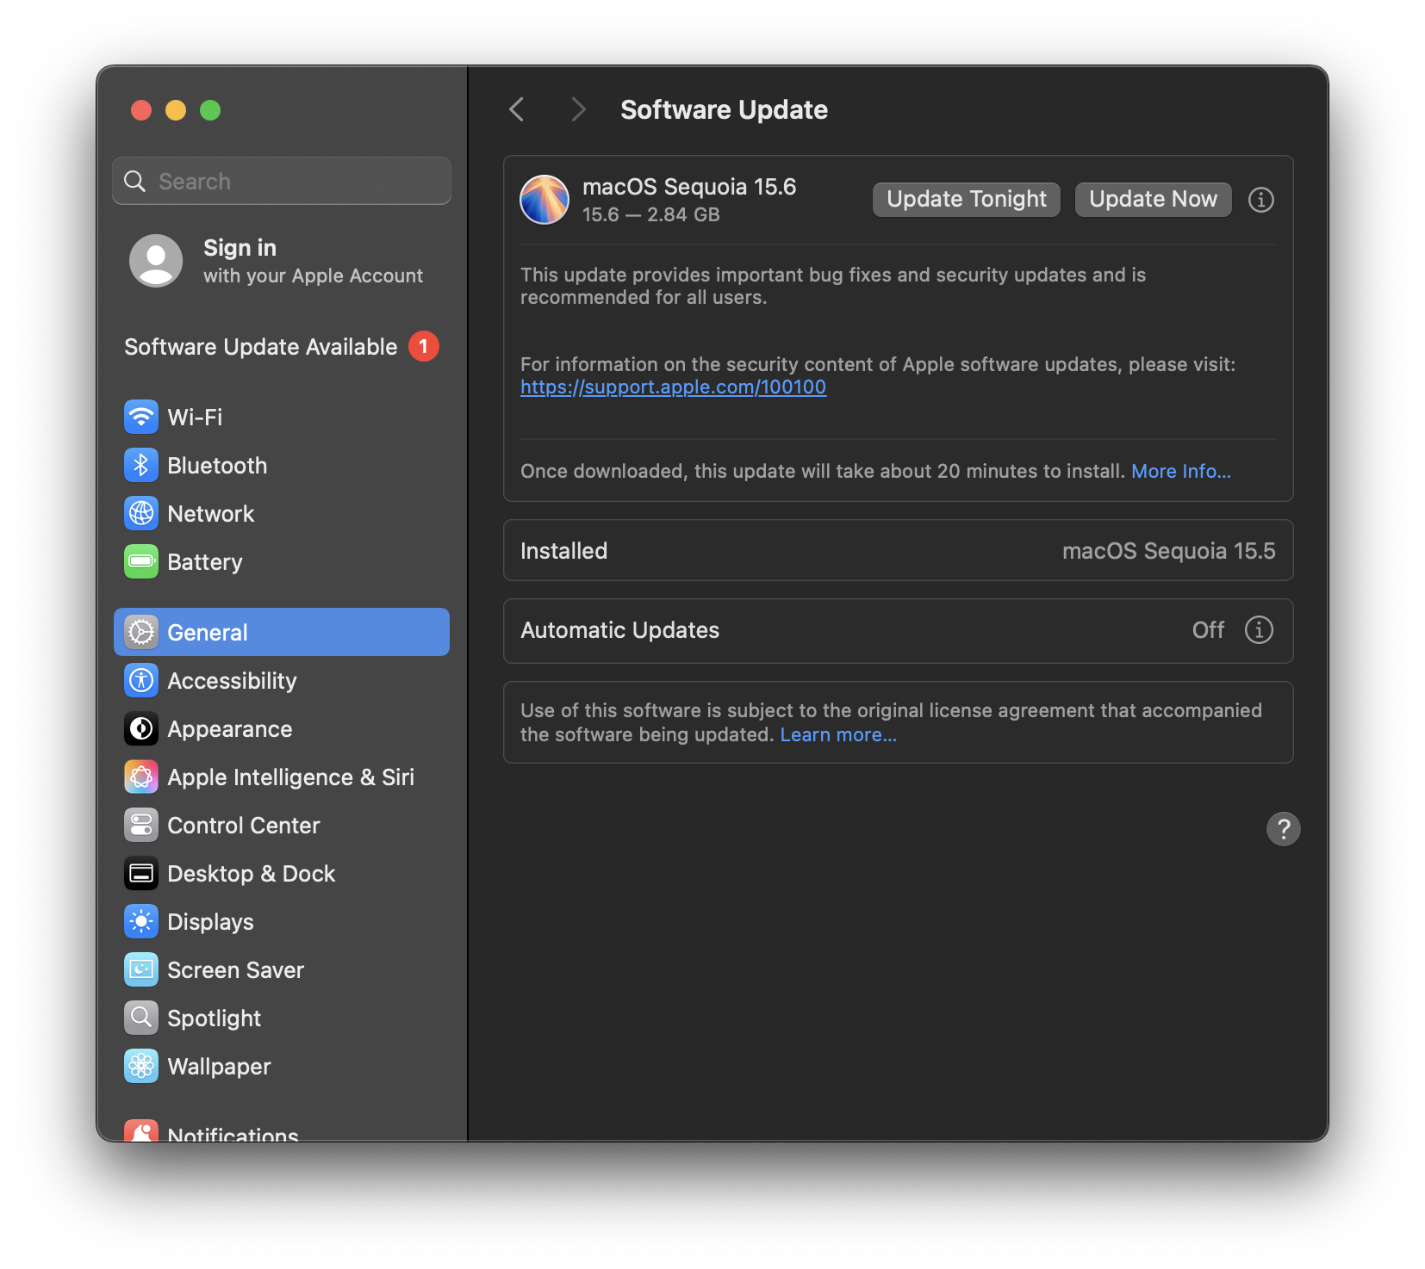
Task: Go forward with the right chevron
Action: point(578,109)
